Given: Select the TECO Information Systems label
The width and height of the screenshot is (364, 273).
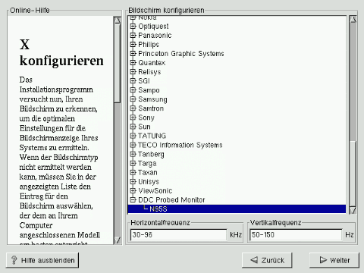Looking at the screenshot, I should coord(180,145).
